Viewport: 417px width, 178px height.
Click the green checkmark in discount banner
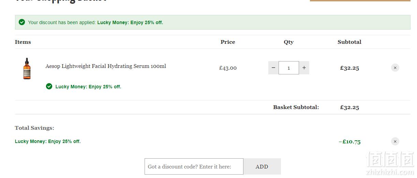pyautogui.click(x=22, y=22)
